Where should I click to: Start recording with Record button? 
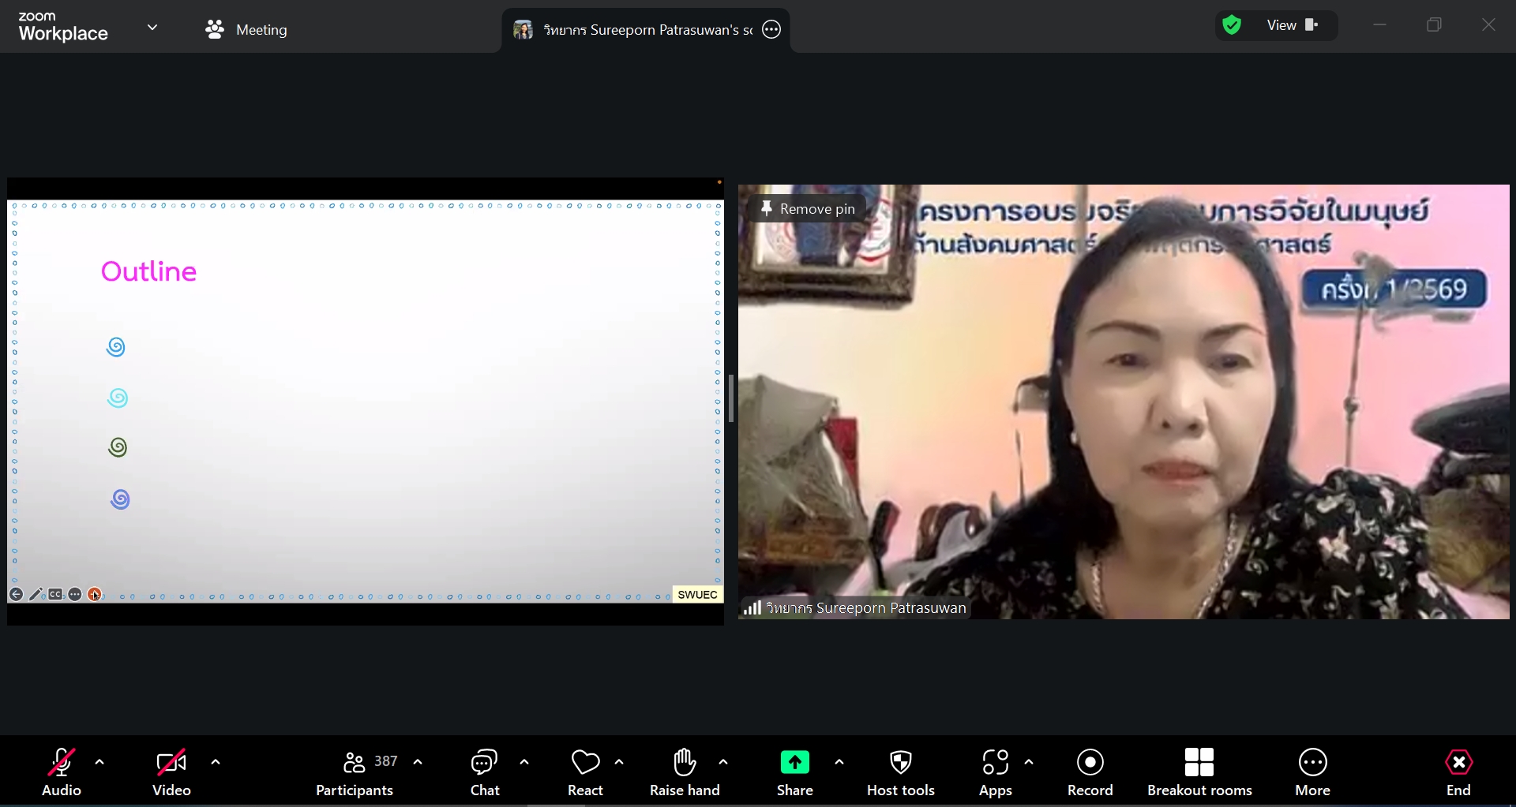1090,772
